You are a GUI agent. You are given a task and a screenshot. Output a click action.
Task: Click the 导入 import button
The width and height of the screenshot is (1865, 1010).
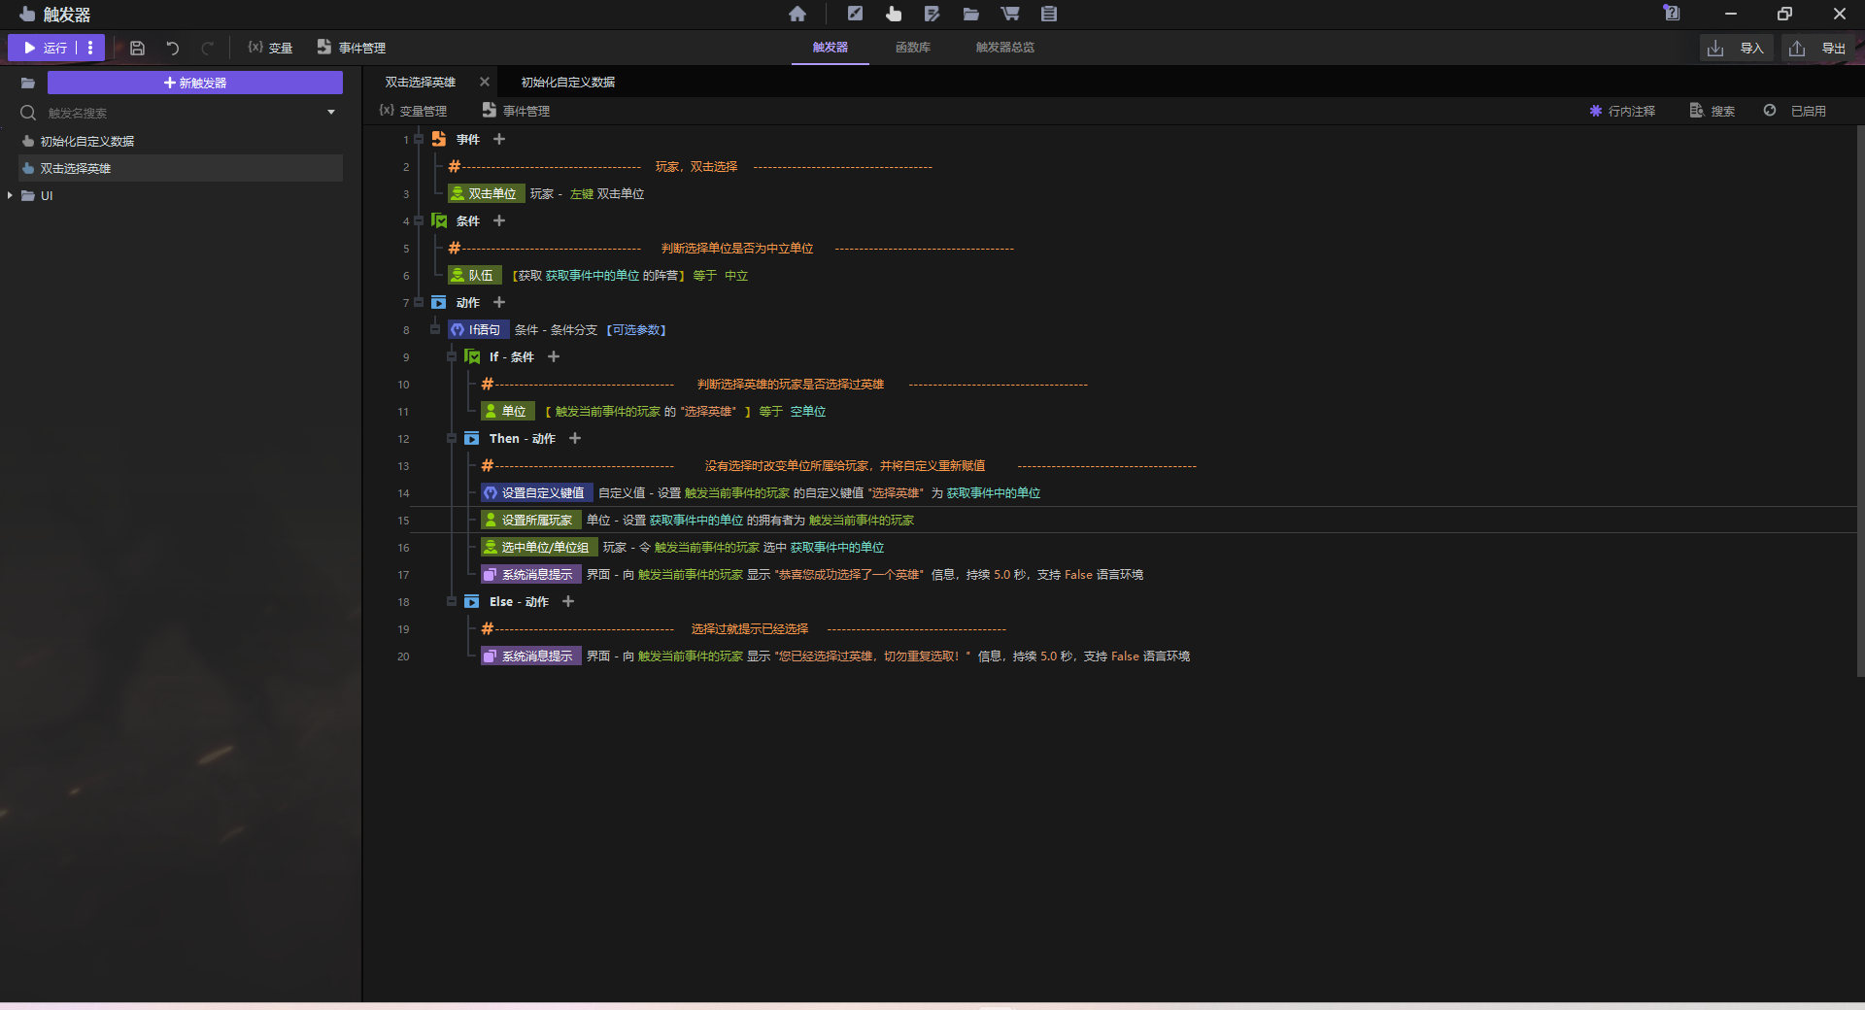tap(1736, 49)
